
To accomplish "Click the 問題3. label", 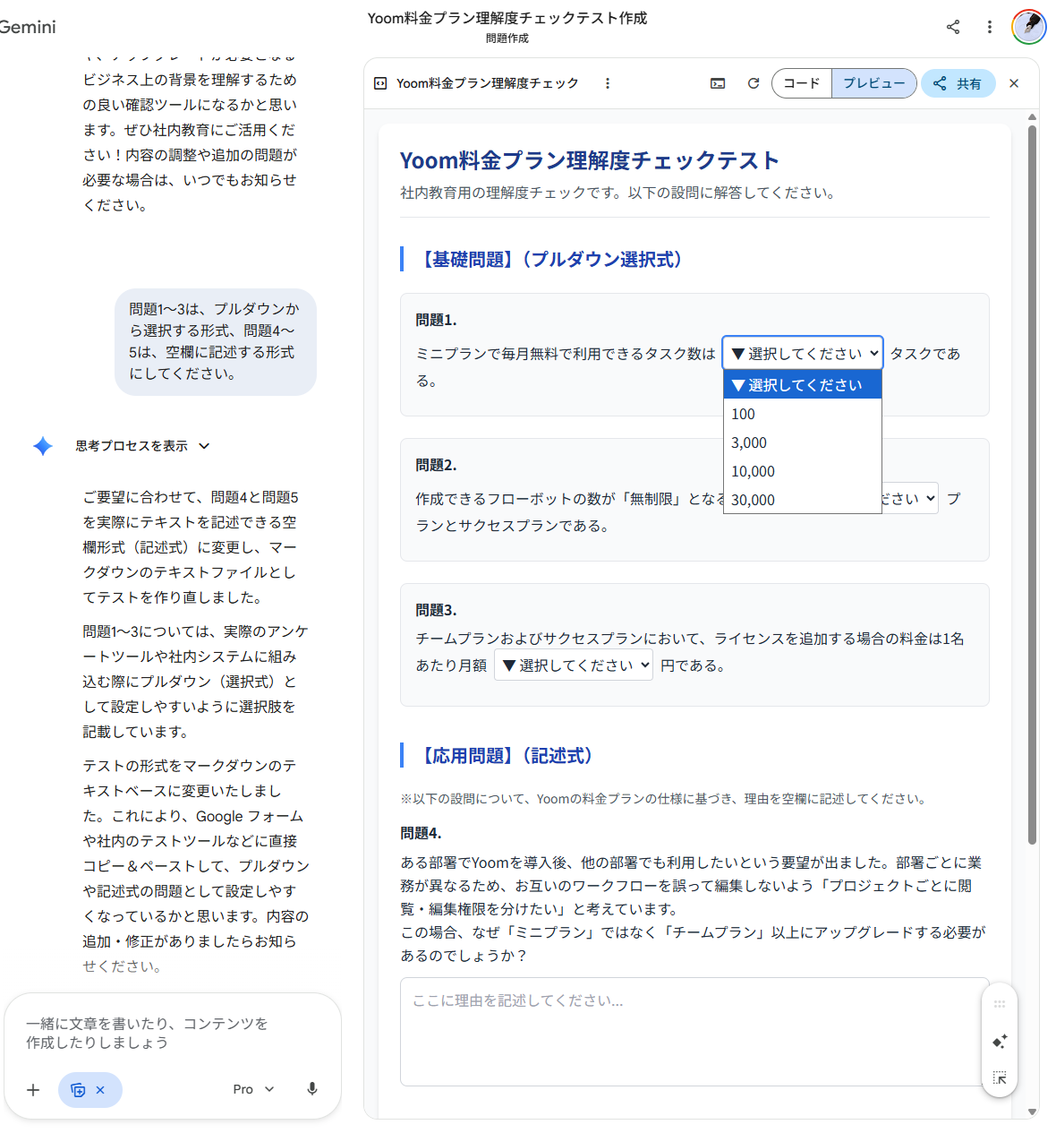I will coord(437,610).
